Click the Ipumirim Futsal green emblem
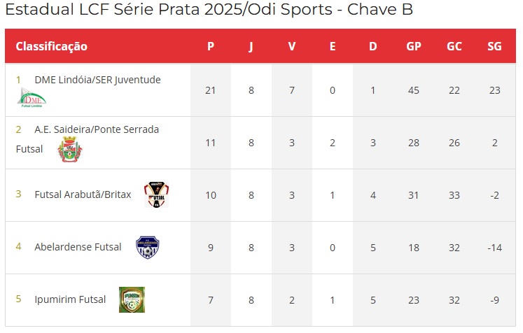The width and height of the screenshot is (523, 333). point(132,299)
